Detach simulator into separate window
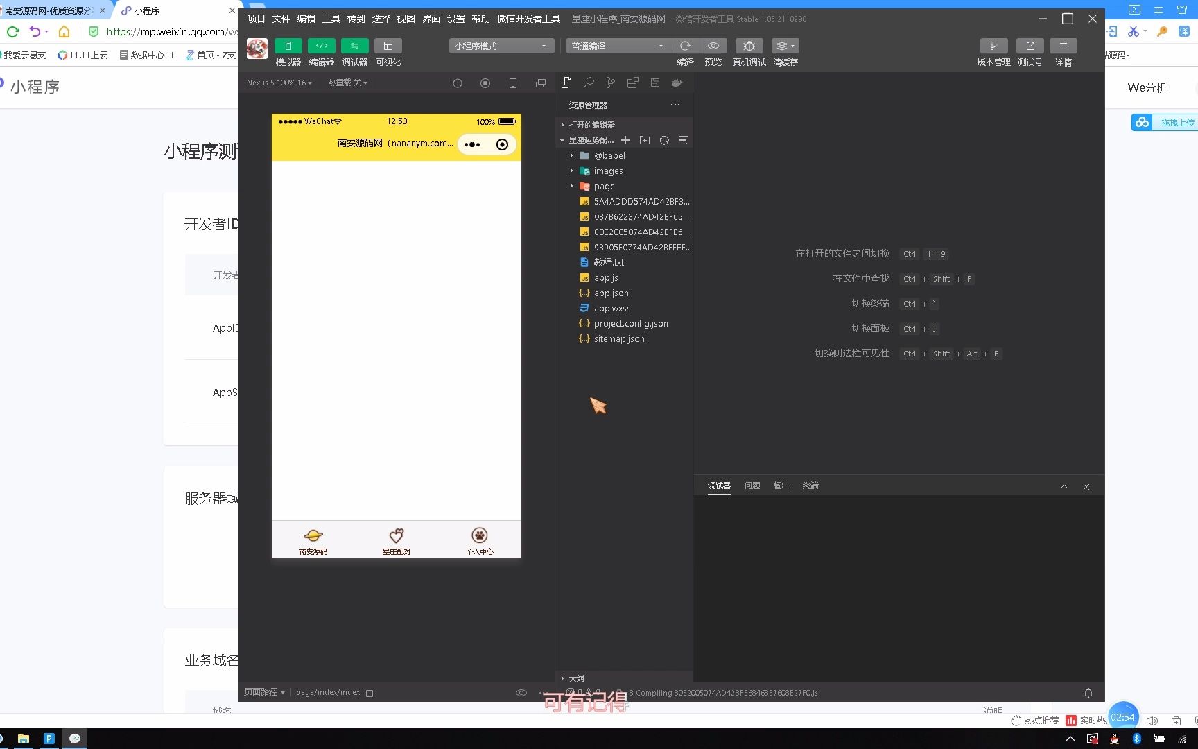The width and height of the screenshot is (1198, 749). click(x=541, y=83)
